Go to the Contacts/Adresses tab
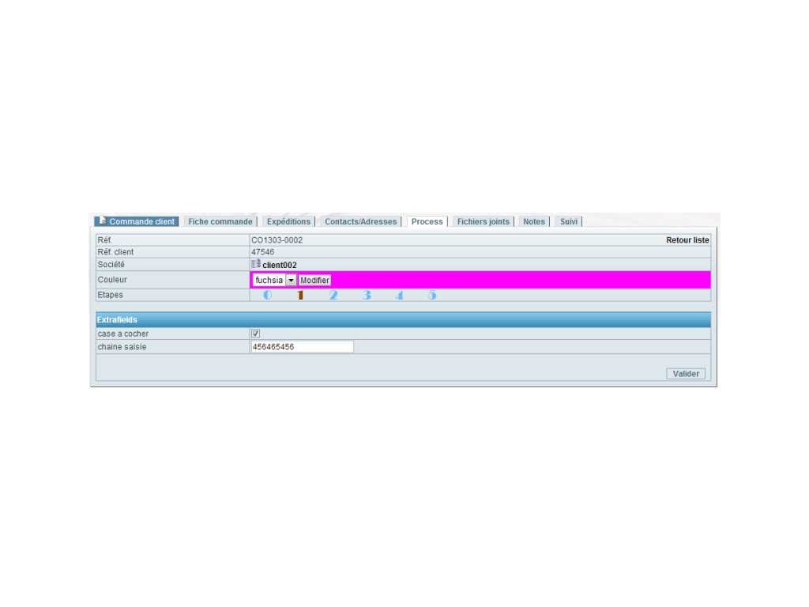Screen dimensions: 809x607 pos(360,221)
